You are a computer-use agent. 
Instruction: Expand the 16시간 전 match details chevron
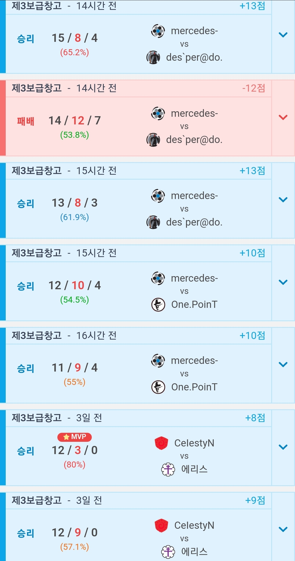coord(283,365)
